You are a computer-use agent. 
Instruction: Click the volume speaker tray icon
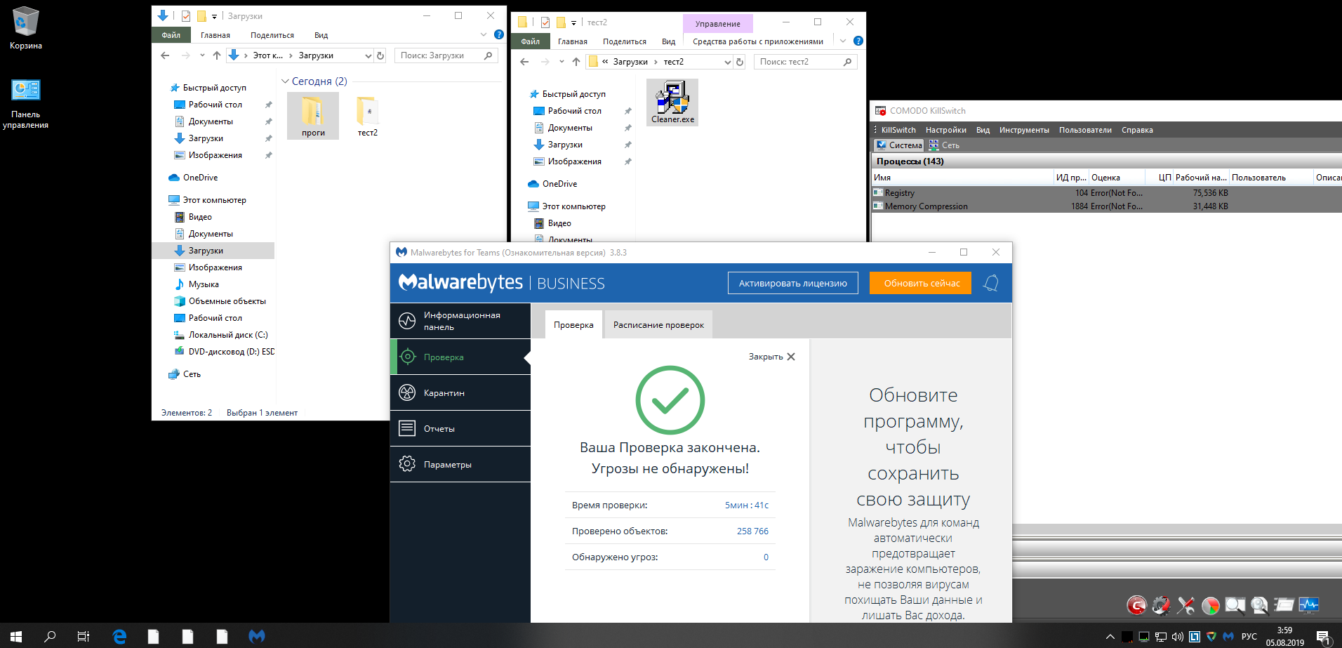1178,637
